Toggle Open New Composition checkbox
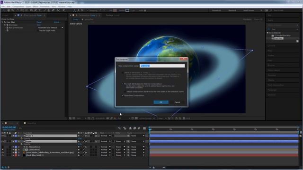This screenshot has width=303, height=170. (x=123, y=95)
